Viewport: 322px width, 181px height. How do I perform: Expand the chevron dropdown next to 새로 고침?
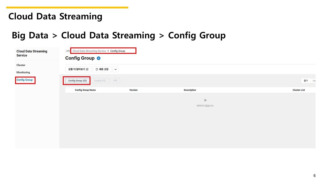click(x=115, y=69)
